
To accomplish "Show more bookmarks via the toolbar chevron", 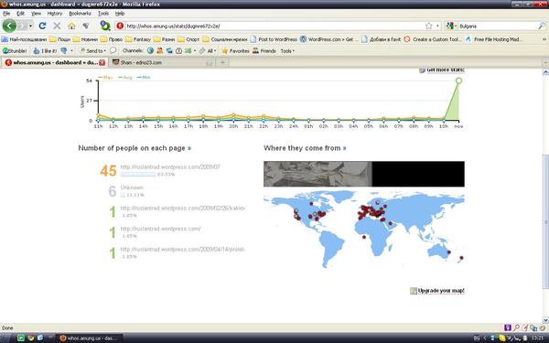I will 544,39.
